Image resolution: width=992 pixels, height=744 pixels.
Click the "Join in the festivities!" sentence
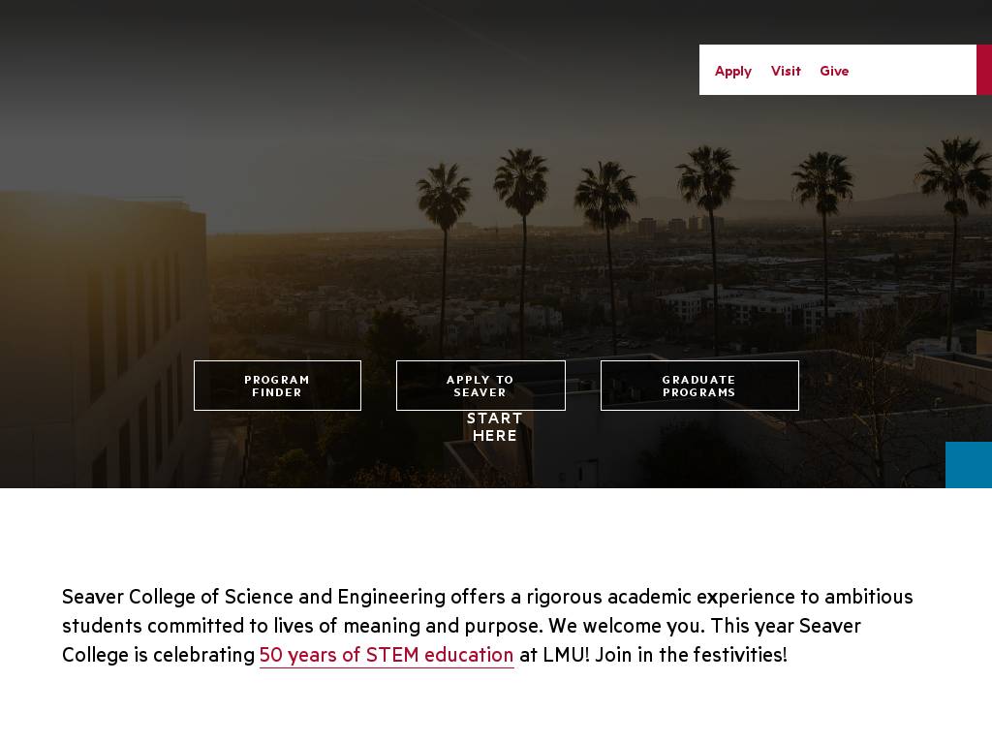(691, 655)
